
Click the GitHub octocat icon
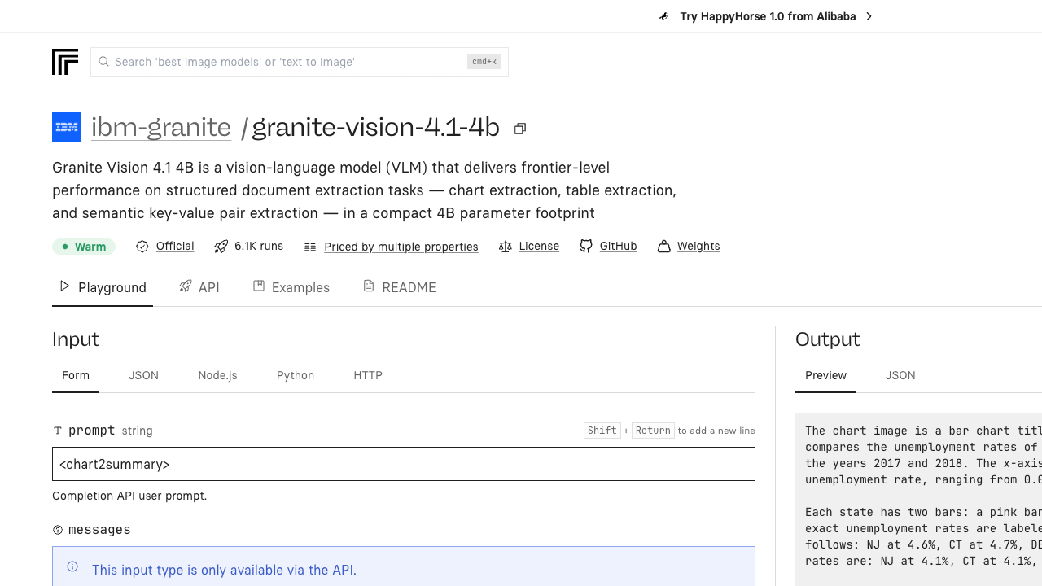585,246
